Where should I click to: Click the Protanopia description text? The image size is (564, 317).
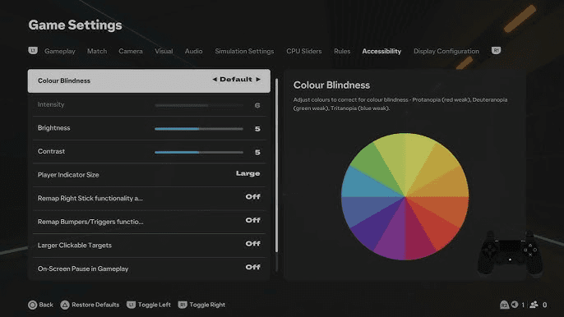[400, 103]
